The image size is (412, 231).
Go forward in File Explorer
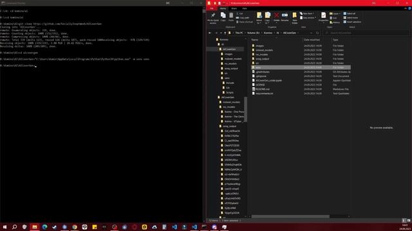(216, 33)
